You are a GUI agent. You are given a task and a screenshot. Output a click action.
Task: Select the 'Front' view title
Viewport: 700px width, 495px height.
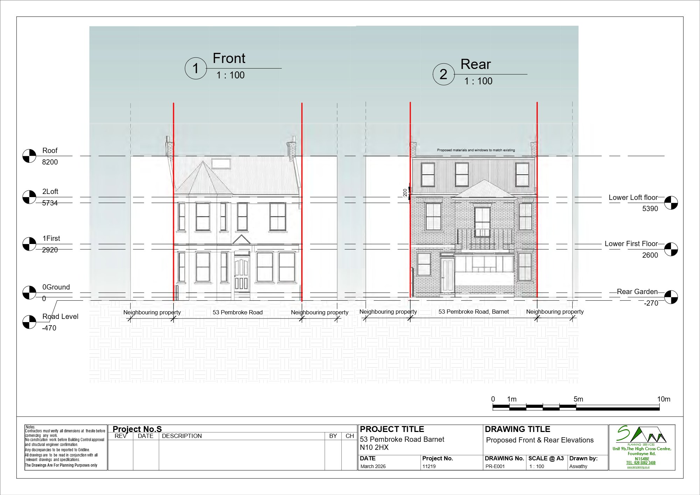point(229,58)
